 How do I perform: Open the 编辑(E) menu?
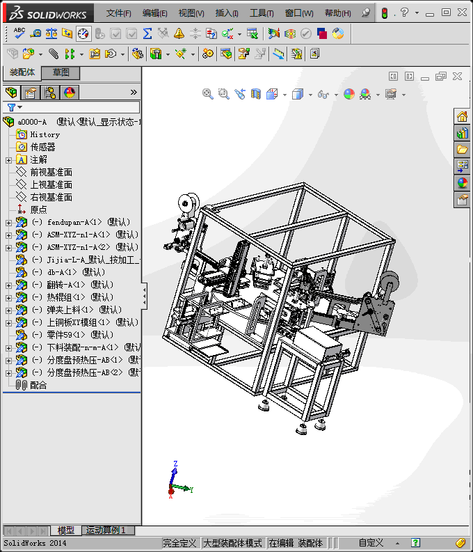(154, 13)
